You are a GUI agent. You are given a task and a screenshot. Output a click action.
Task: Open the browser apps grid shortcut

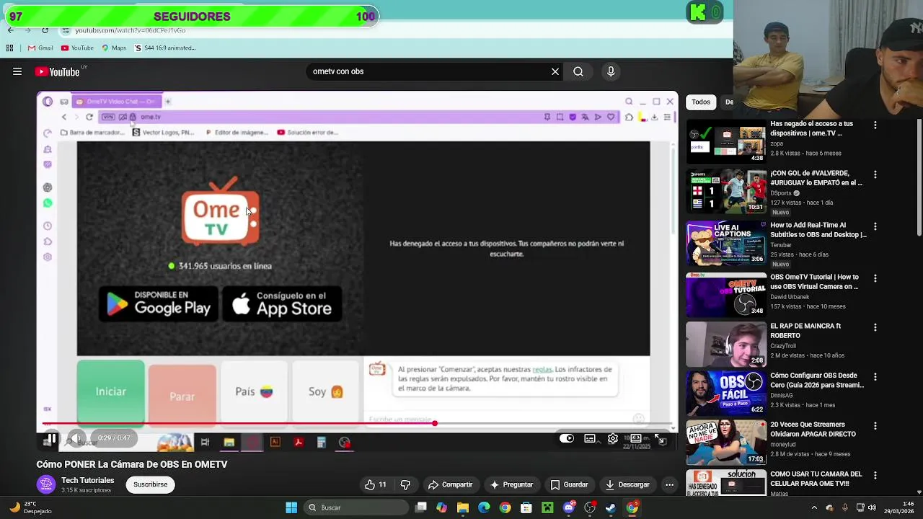tap(9, 48)
